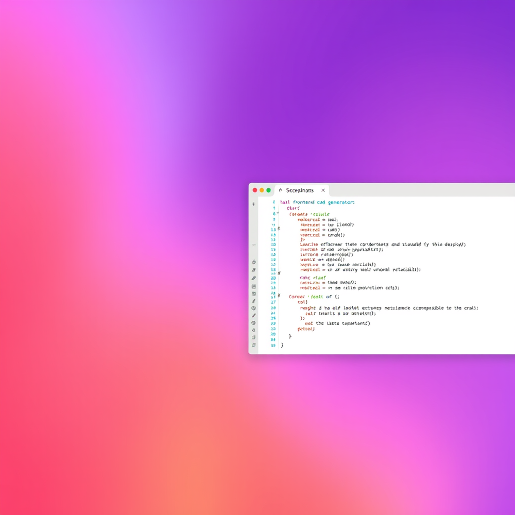515x515 pixels.
Task: Close the Secesinons tab with its x
Action: point(323,190)
